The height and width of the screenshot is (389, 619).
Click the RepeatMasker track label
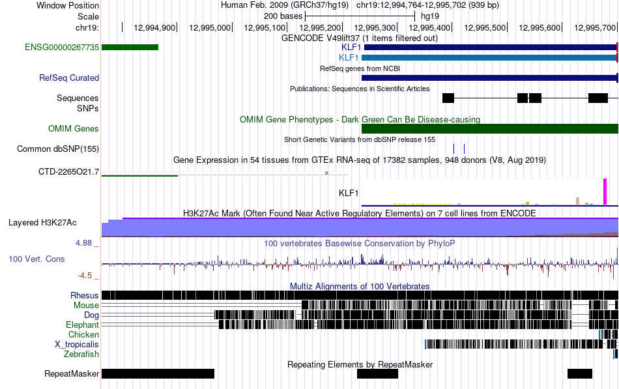coord(72,373)
